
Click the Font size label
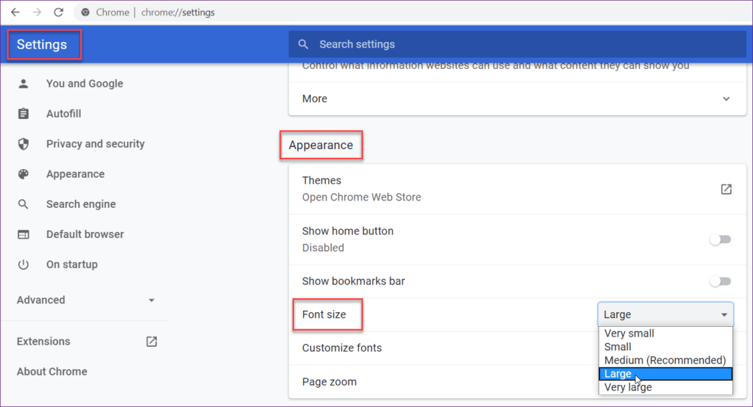(x=324, y=314)
